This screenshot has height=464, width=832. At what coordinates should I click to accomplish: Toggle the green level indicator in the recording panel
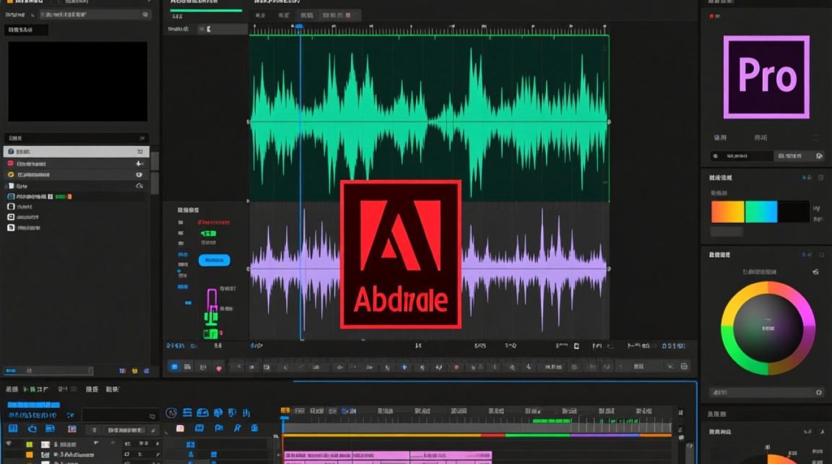pyautogui.click(x=209, y=234)
